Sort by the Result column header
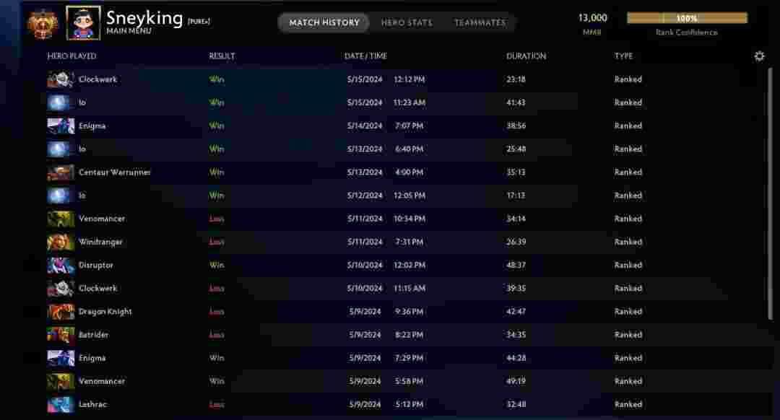Image resolution: width=780 pixels, height=420 pixels. pyautogui.click(x=222, y=56)
